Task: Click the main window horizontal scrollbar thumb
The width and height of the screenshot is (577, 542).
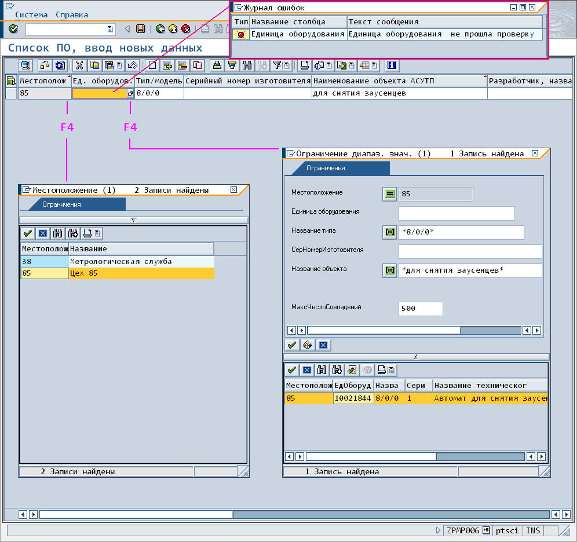Action: (x=390, y=514)
